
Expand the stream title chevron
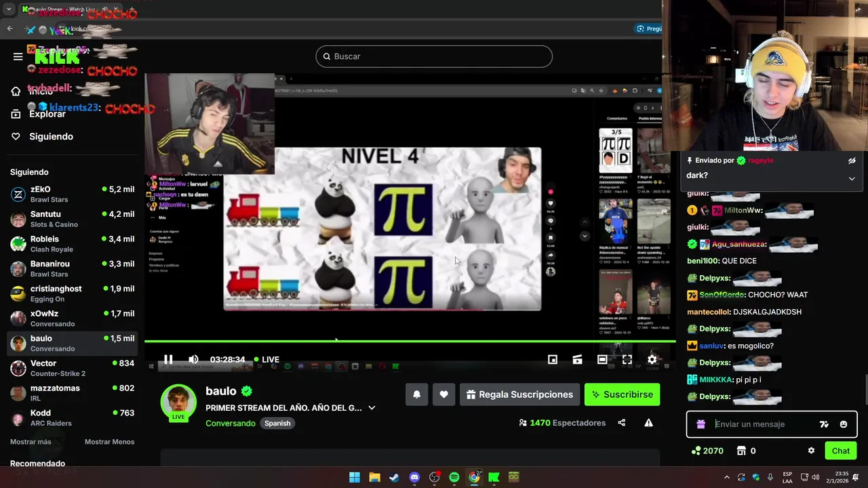point(372,408)
